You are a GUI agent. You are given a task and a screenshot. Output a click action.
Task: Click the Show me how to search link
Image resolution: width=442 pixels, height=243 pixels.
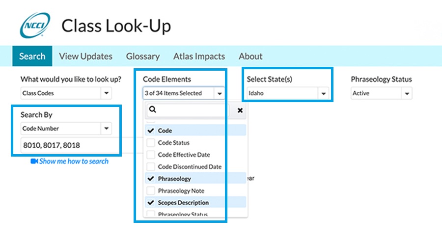point(74,161)
